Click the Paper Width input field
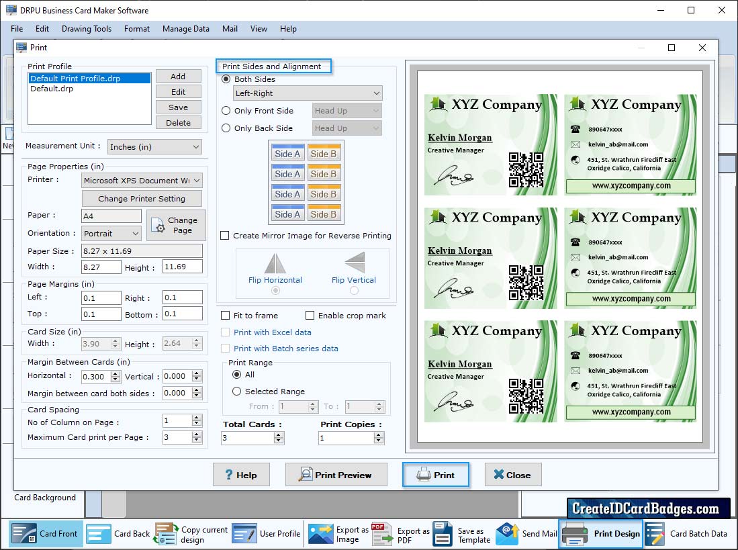Image resolution: width=738 pixels, height=550 pixels. pyautogui.click(x=101, y=267)
